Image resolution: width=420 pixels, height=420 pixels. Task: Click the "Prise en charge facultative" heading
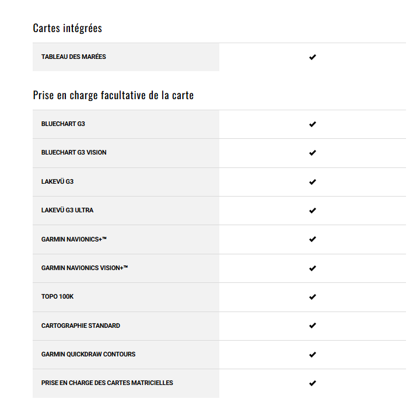(x=113, y=95)
